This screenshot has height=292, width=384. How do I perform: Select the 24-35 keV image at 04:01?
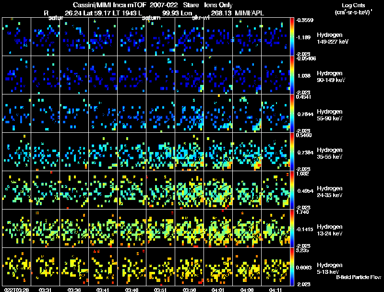[218, 190]
